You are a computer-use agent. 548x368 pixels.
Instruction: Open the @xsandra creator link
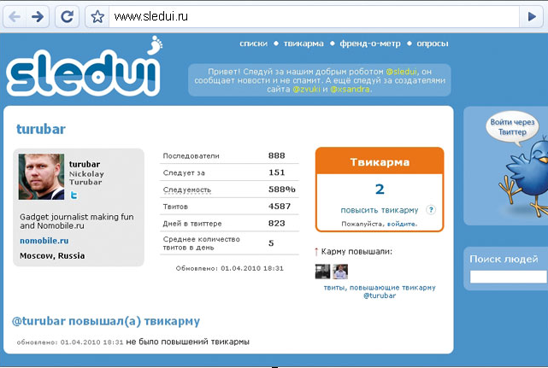coord(350,90)
